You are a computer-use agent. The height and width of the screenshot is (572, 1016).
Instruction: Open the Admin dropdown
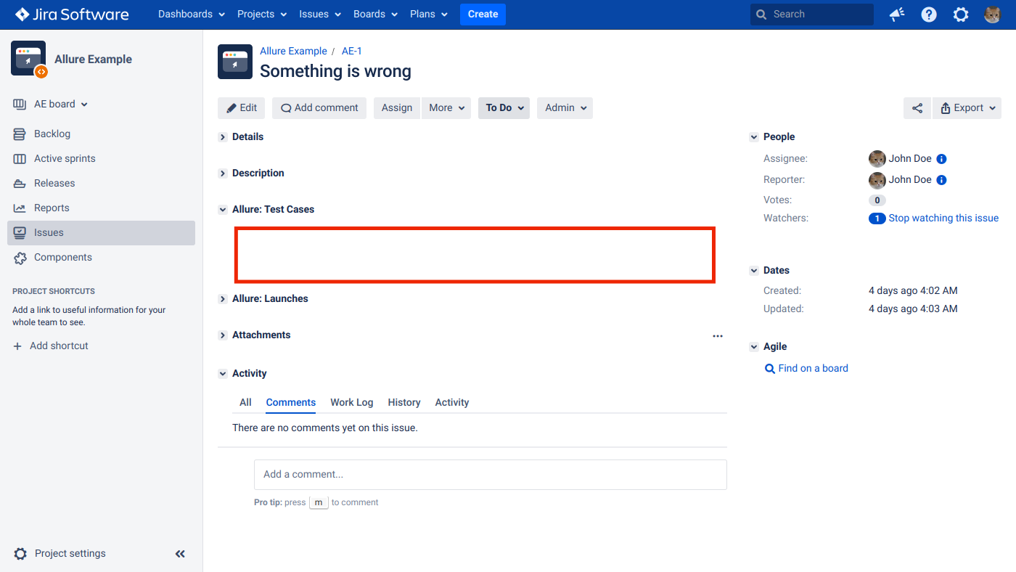point(565,108)
